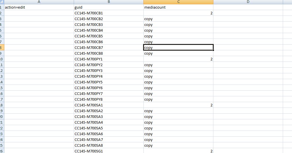The image size is (292, 153).
Task: Select column D header
Action: pos(248,2)
